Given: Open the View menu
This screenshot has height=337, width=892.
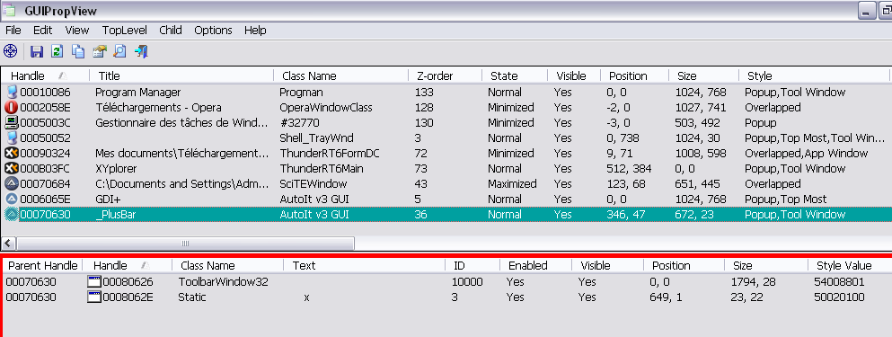Looking at the screenshot, I should click(76, 31).
